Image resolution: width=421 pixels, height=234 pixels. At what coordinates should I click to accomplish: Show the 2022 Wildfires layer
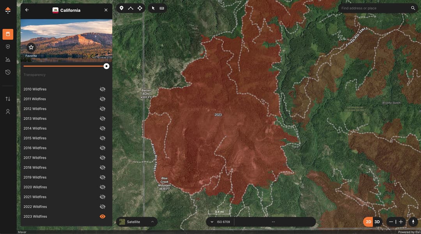pyautogui.click(x=103, y=207)
